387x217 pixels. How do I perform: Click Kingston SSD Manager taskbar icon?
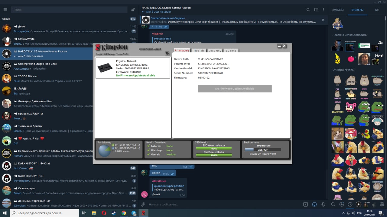pos(143,213)
